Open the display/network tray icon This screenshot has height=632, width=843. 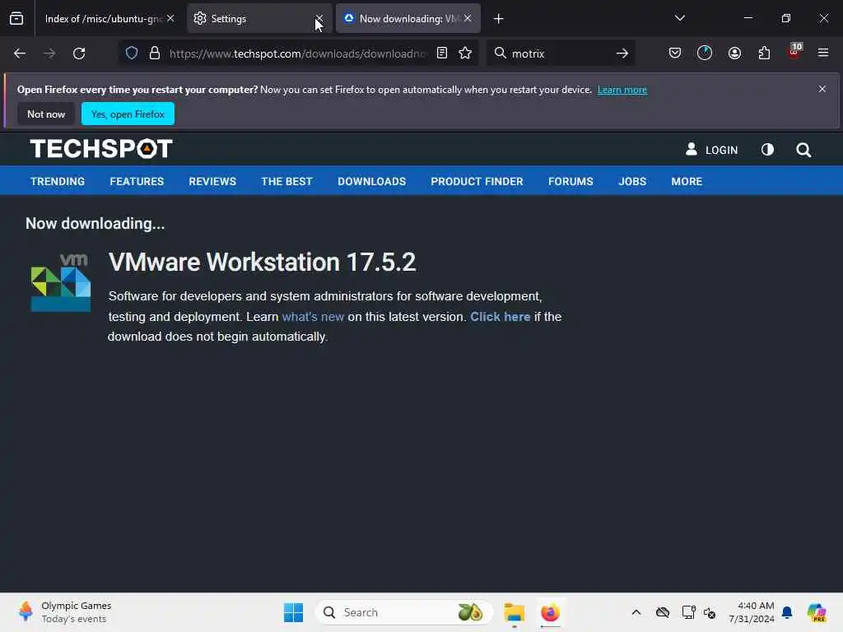[x=688, y=612]
